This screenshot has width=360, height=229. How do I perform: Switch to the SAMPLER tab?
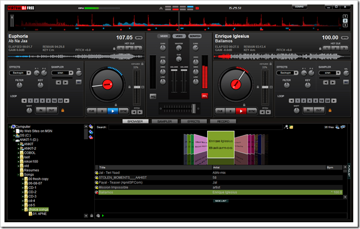coord(165,121)
